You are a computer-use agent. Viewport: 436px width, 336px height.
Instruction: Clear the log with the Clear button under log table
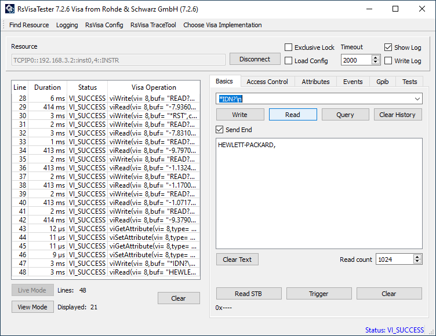coord(179,298)
